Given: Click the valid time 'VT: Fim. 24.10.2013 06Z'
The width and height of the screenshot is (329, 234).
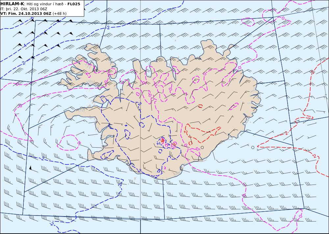Looking at the screenshot, I should click(26, 14).
